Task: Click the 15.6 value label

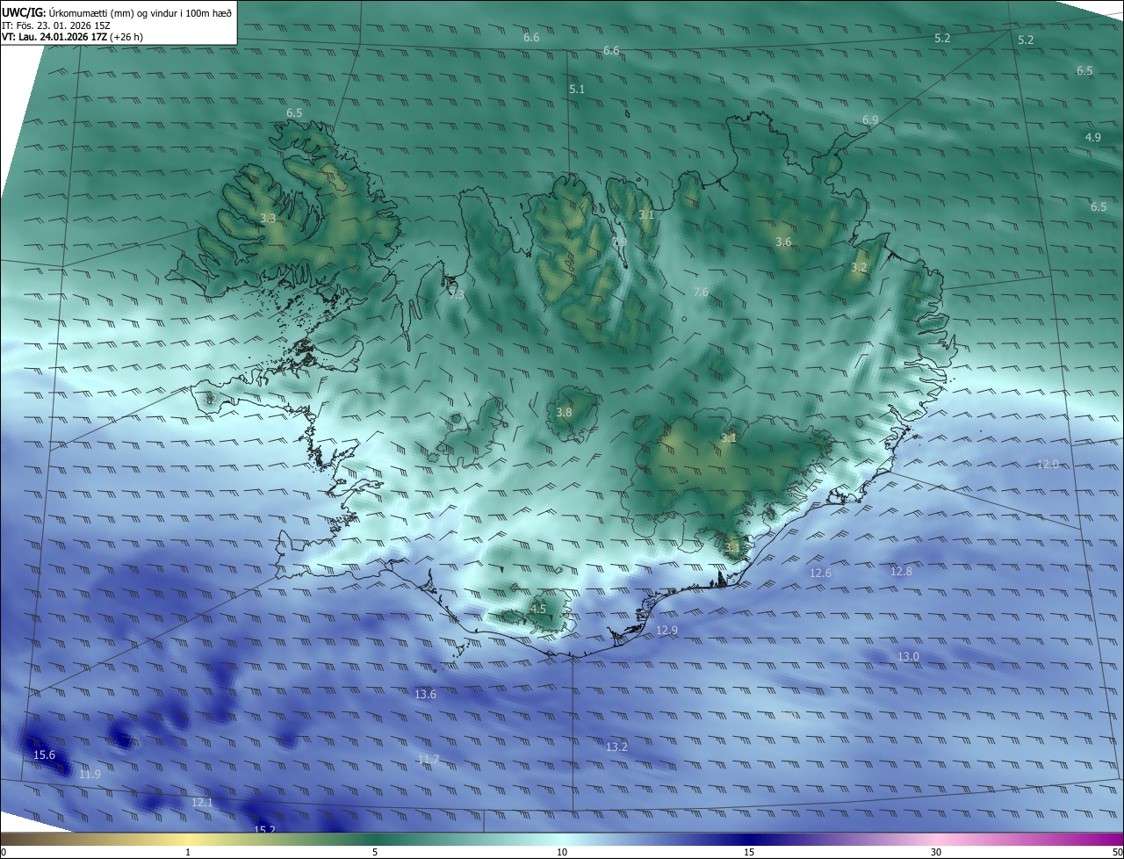Action: click(44, 755)
